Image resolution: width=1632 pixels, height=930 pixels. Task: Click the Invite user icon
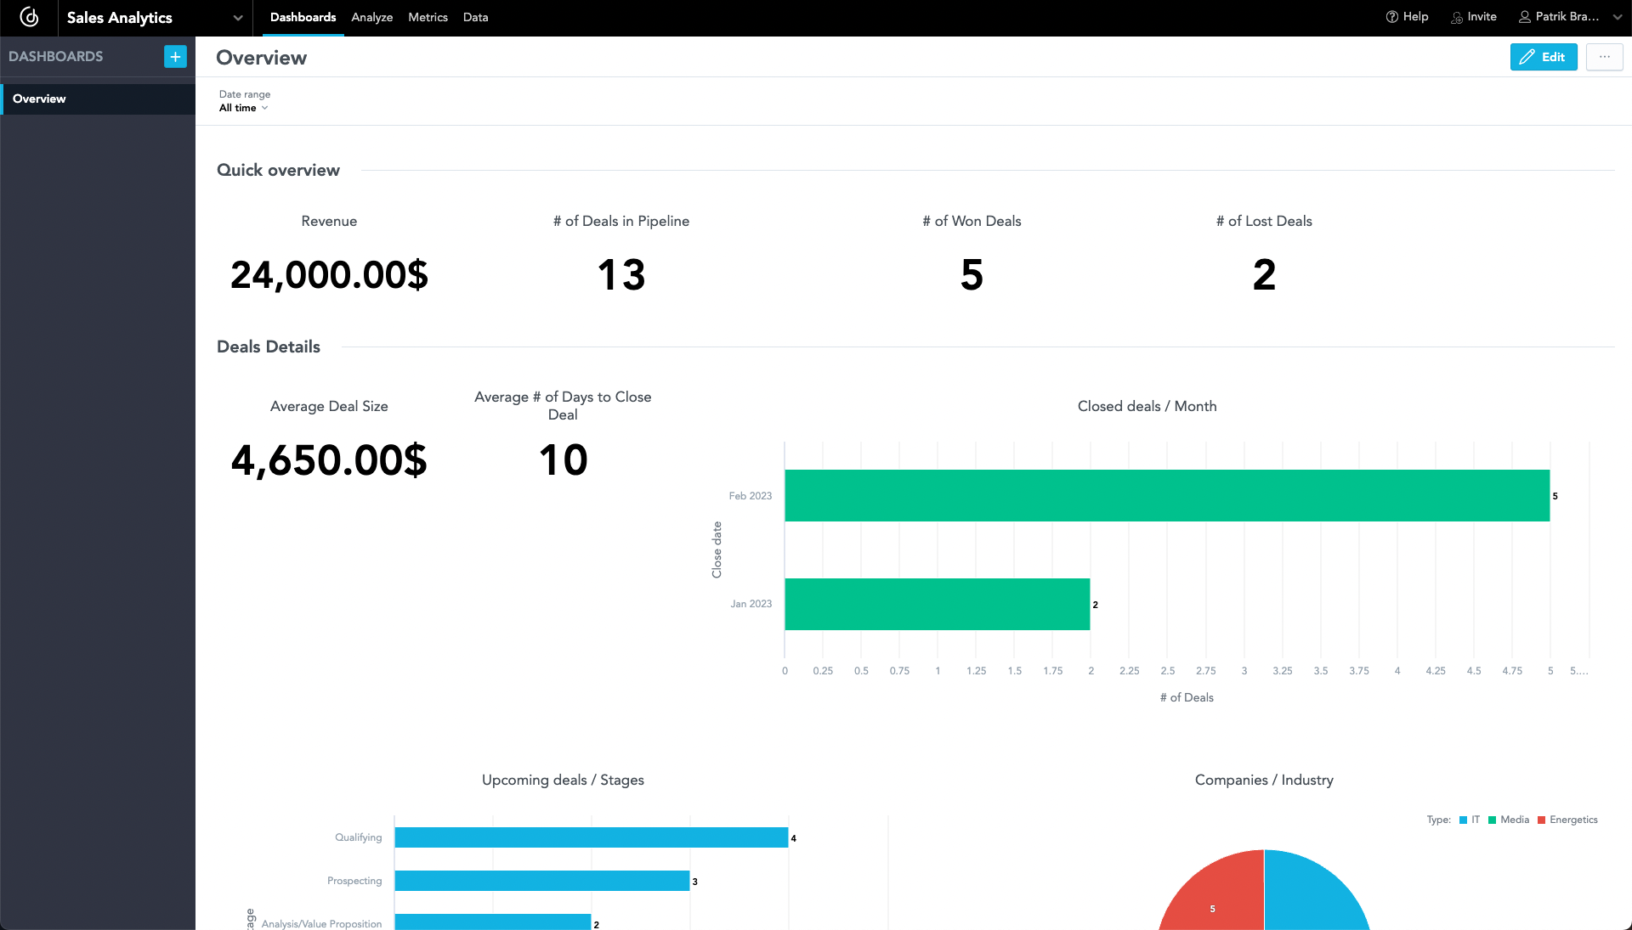pyautogui.click(x=1455, y=17)
